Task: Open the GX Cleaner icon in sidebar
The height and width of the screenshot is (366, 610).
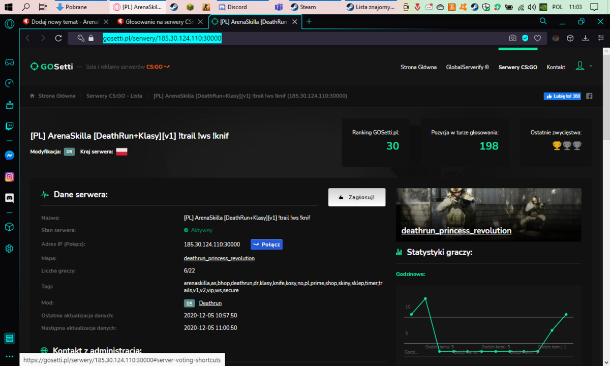Action: pyautogui.click(x=9, y=105)
